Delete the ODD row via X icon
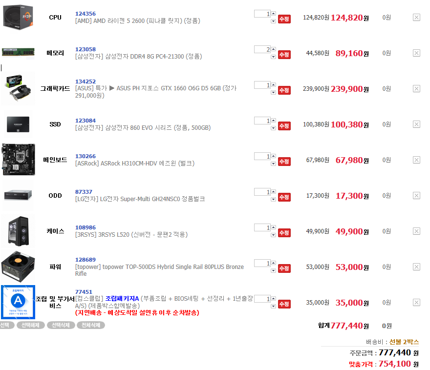Screen dimensions: 430x370 pos(416,196)
